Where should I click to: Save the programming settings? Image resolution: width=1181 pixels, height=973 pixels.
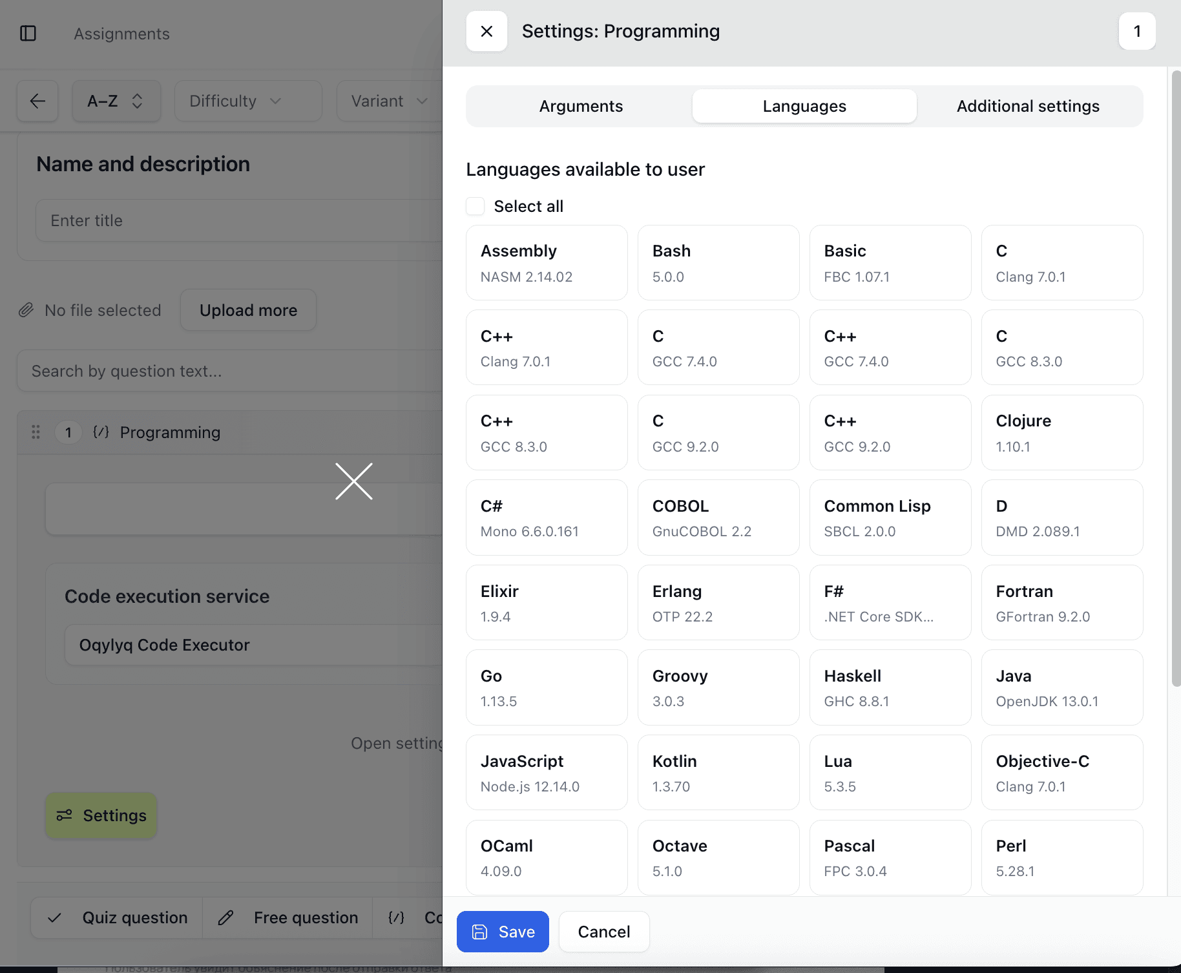503,932
